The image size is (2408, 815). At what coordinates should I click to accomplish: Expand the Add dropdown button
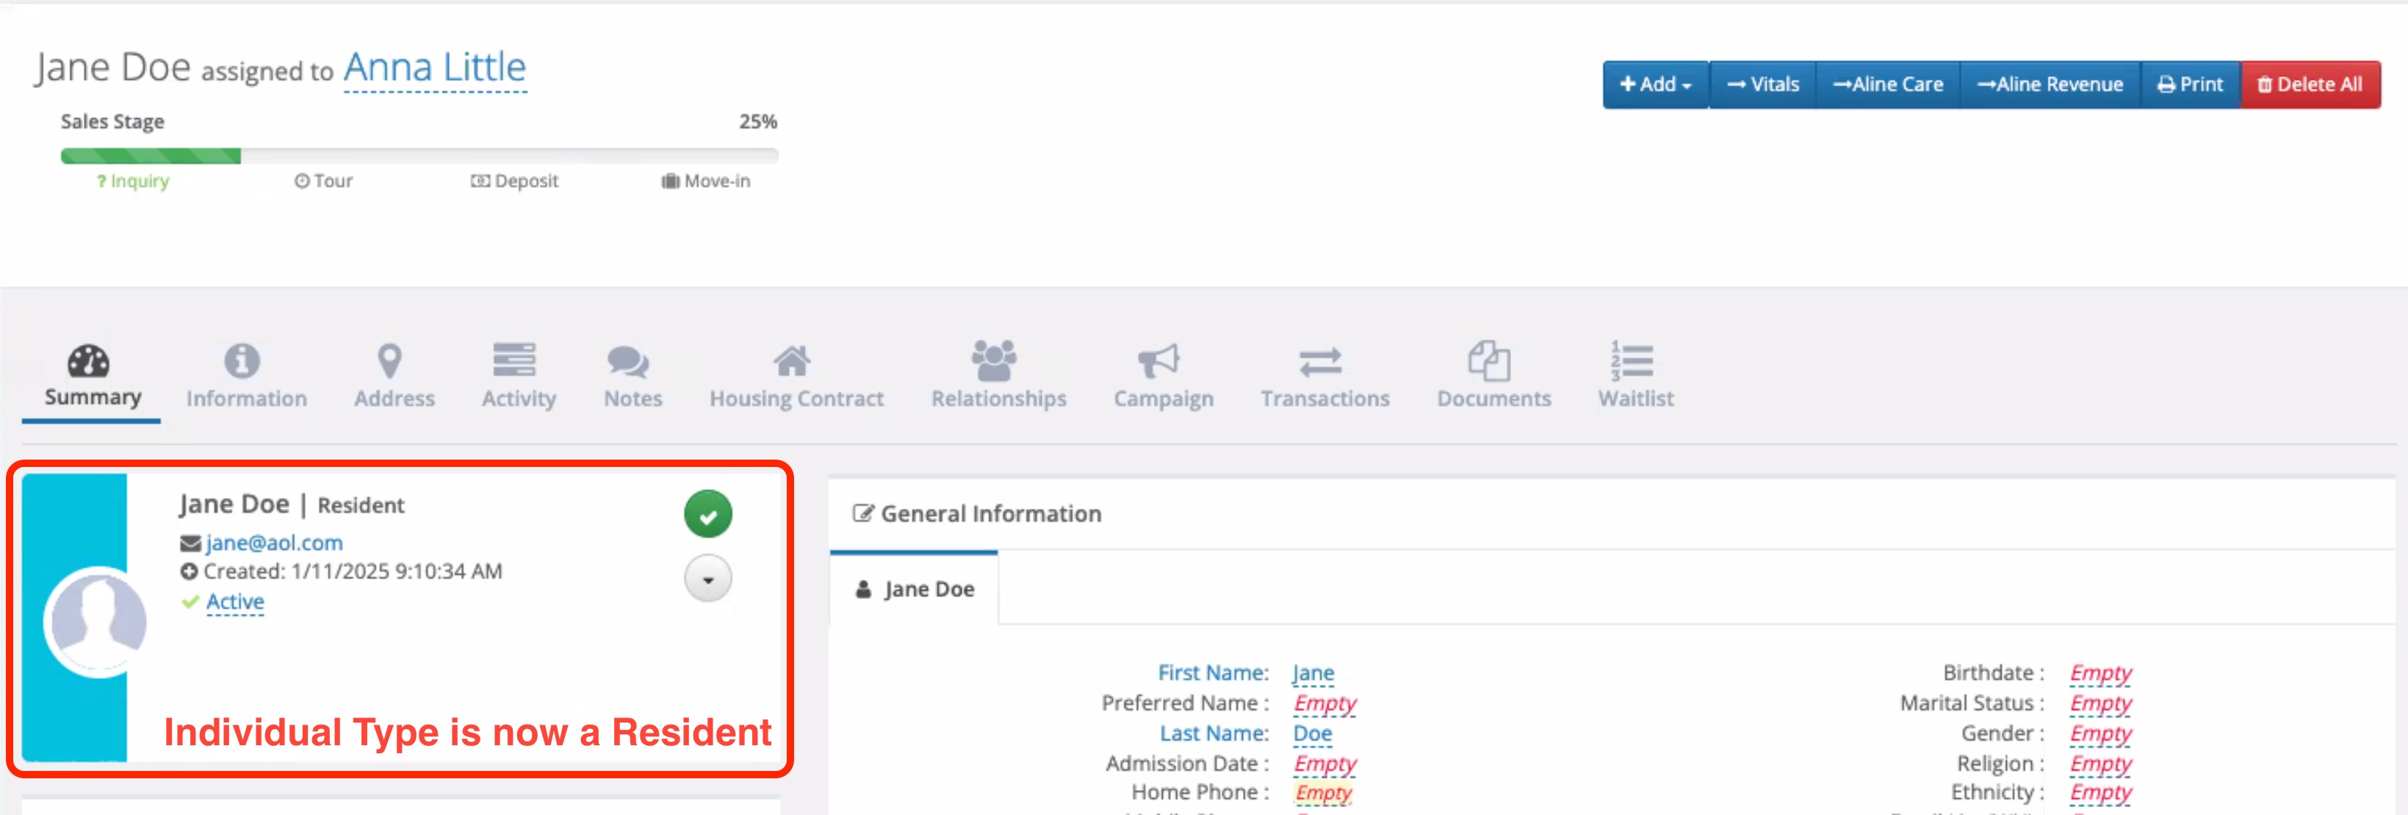click(1654, 85)
